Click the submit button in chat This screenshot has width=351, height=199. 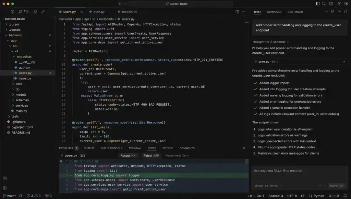click(337, 186)
